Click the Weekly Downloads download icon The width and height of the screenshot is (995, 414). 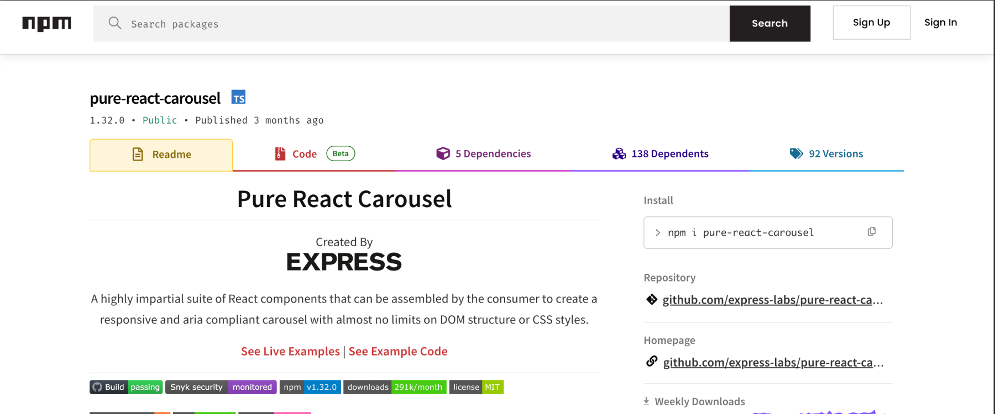pos(646,401)
